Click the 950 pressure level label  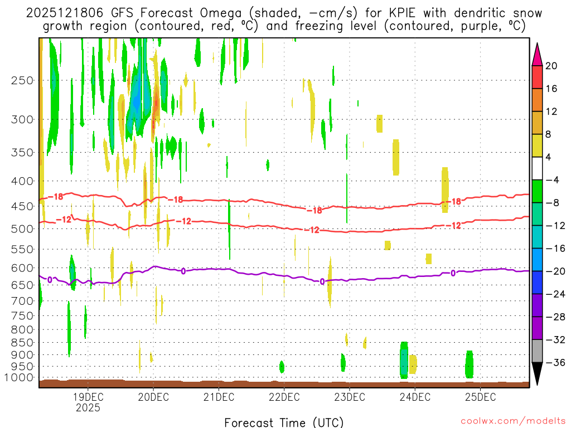point(22,367)
